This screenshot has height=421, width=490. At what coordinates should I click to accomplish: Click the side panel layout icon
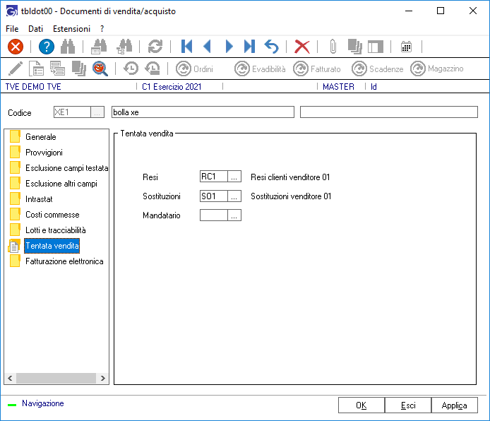coord(376,47)
